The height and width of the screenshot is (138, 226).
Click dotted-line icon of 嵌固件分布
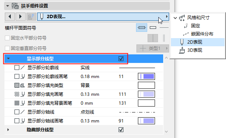click(x=186, y=34)
